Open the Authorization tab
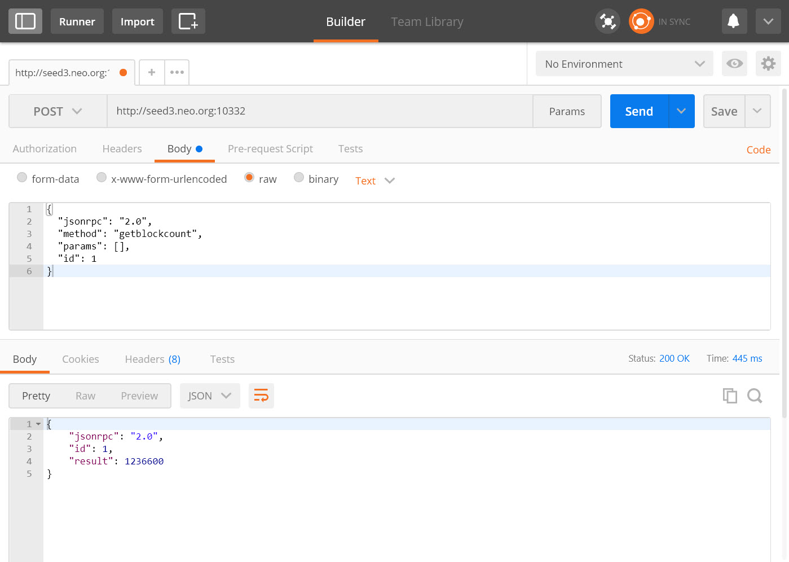This screenshot has width=789, height=562. tap(45, 149)
